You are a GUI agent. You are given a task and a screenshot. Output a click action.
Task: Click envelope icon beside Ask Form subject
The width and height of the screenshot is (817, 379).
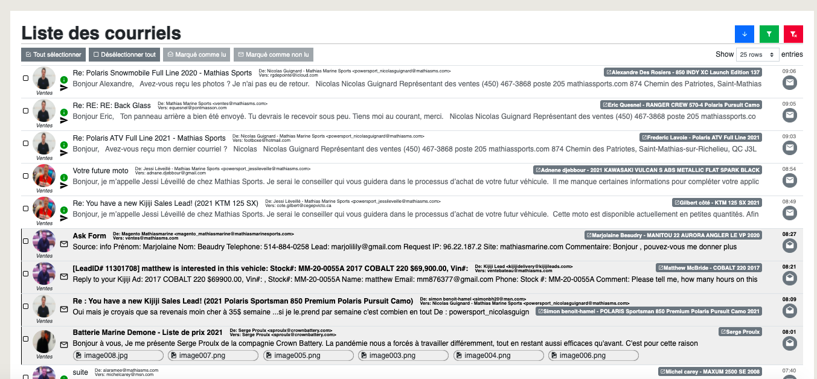click(x=64, y=244)
